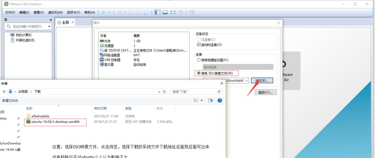Open the ISO path combo box dropdown
This screenshot has height=158, width=375.
tap(247, 81)
